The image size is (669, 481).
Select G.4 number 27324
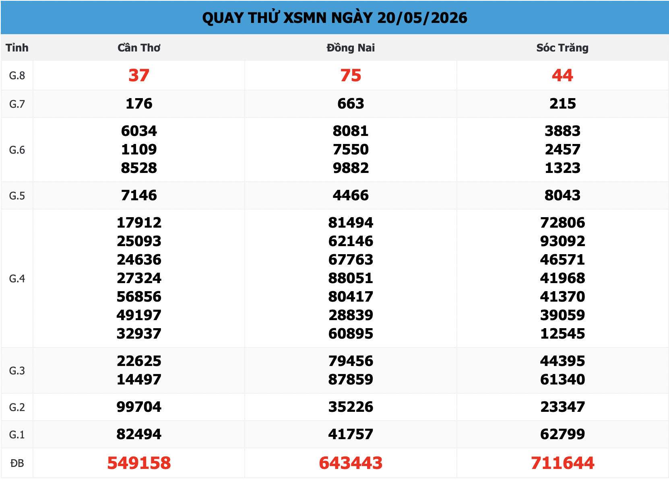(139, 278)
